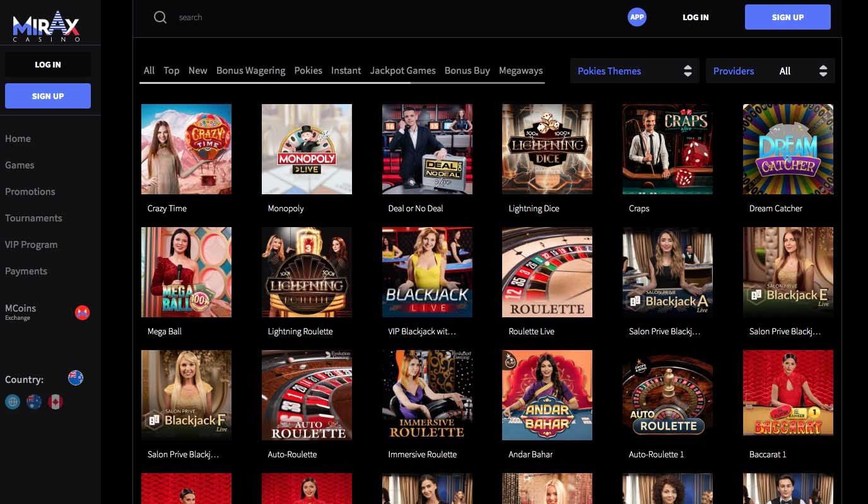Click the 'Auto-Roulette 1' title text

(656, 454)
